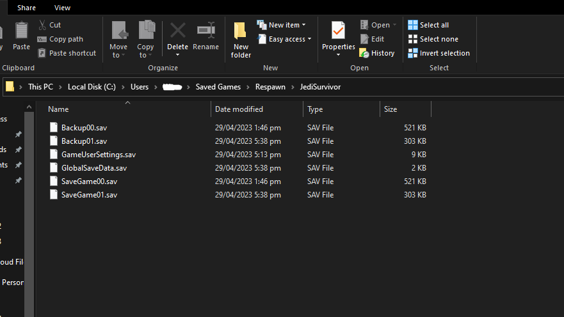Screen dimensions: 564x317
Task: Click the Select none icon
Action: click(x=412, y=39)
